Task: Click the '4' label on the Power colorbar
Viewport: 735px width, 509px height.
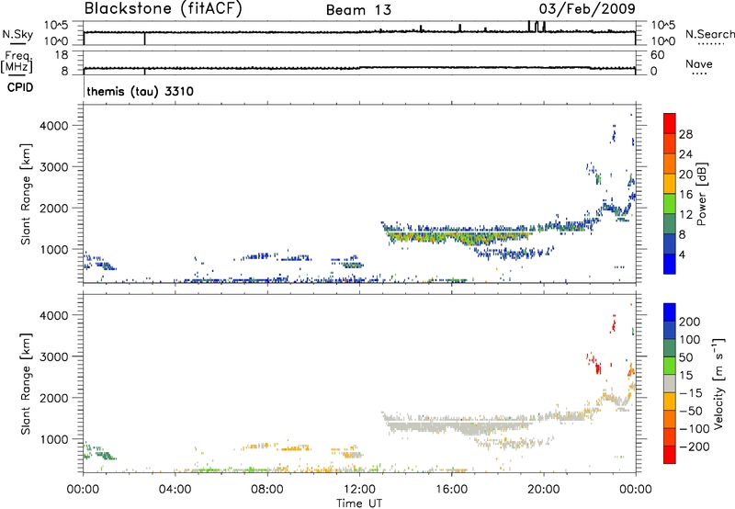Action: click(682, 254)
